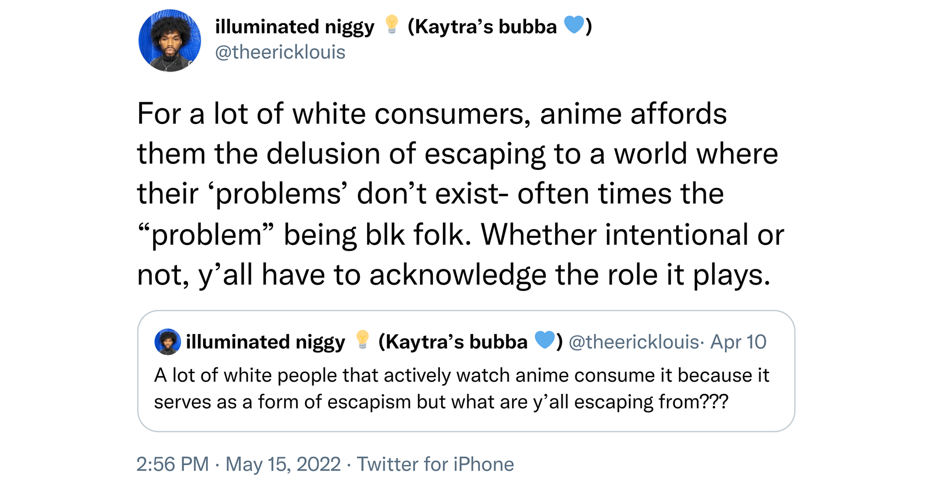The height and width of the screenshot is (494, 931).
Task: Open the @theericklouis handle below the display name
Action: pos(280,52)
